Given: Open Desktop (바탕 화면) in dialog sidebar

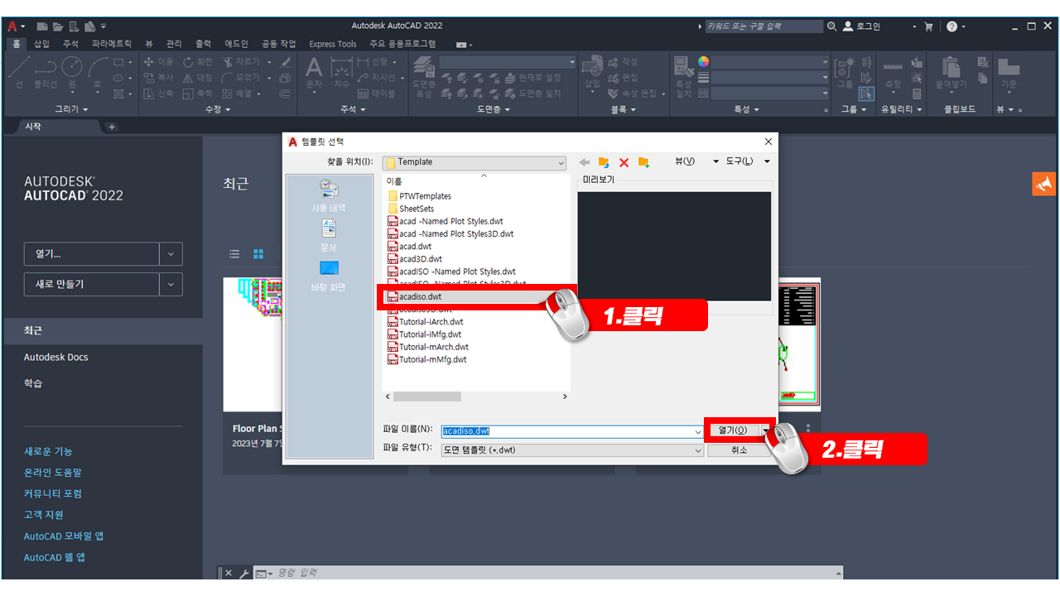Looking at the screenshot, I should point(329,276).
